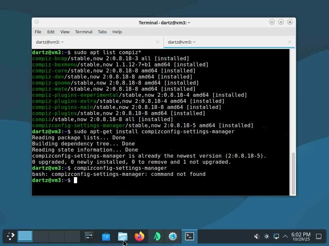Open the Tabs menu
The width and height of the screenshot is (329, 246).
click(102, 32)
